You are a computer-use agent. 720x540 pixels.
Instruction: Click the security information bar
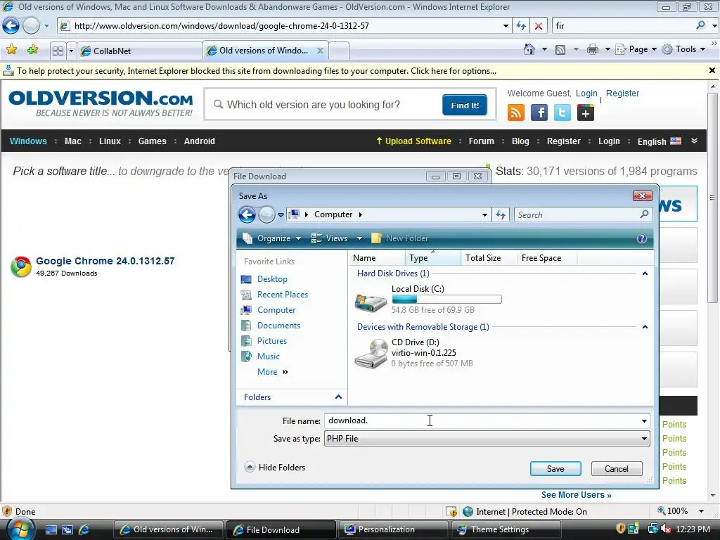(354, 71)
